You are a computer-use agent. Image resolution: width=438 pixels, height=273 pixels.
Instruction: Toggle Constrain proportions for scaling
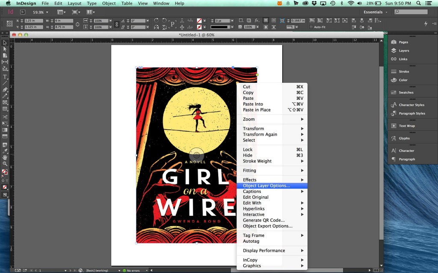[117, 24]
